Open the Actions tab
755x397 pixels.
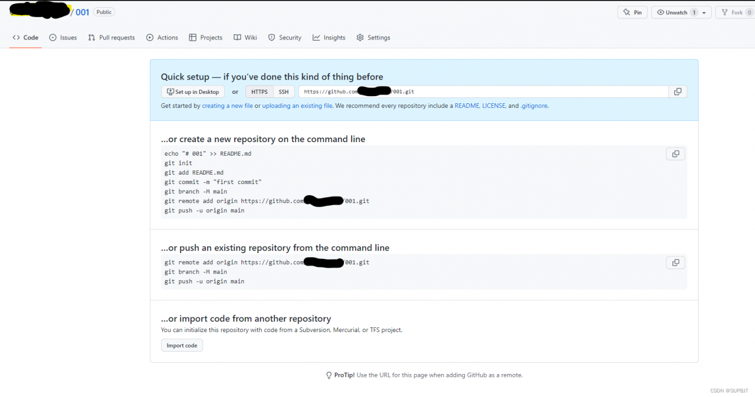pos(162,37)
